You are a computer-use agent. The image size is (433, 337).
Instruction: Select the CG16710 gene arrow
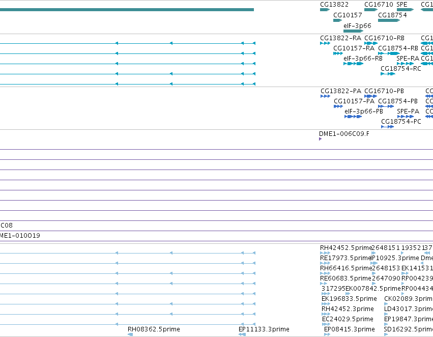pos(371,10)
